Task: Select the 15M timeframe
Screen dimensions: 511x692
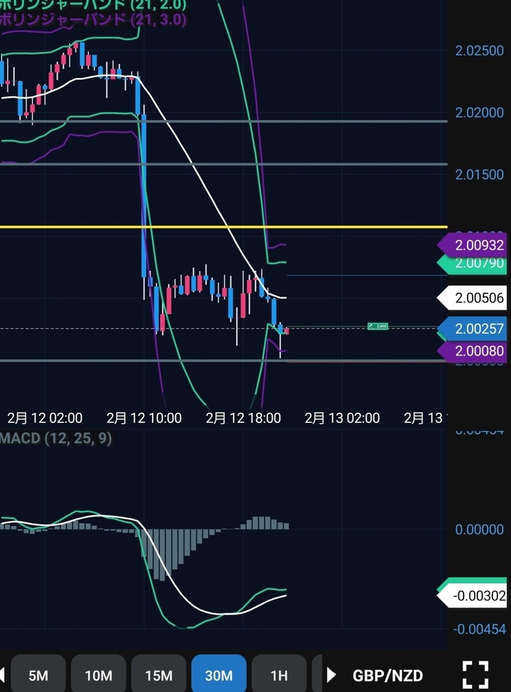Action: coord(158,675)
